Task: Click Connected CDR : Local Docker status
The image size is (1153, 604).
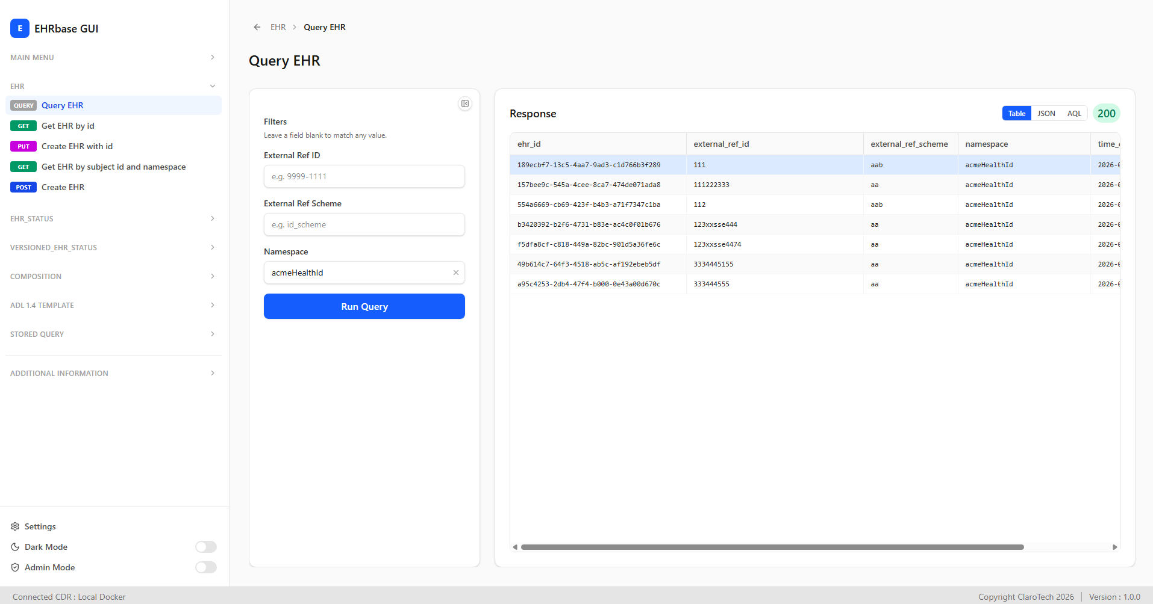Action: pos(69,597)
